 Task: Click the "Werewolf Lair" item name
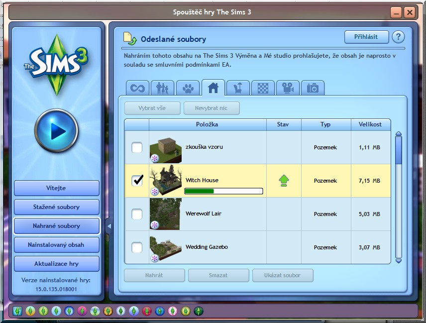[x=204, y=214]
